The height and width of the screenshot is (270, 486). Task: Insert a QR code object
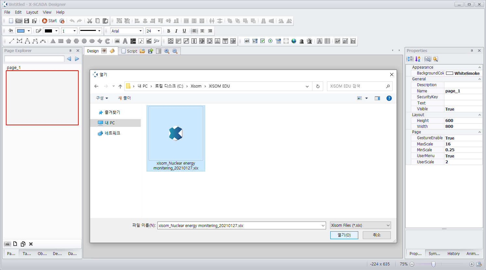pyautogui.click(x=133, y=41)
